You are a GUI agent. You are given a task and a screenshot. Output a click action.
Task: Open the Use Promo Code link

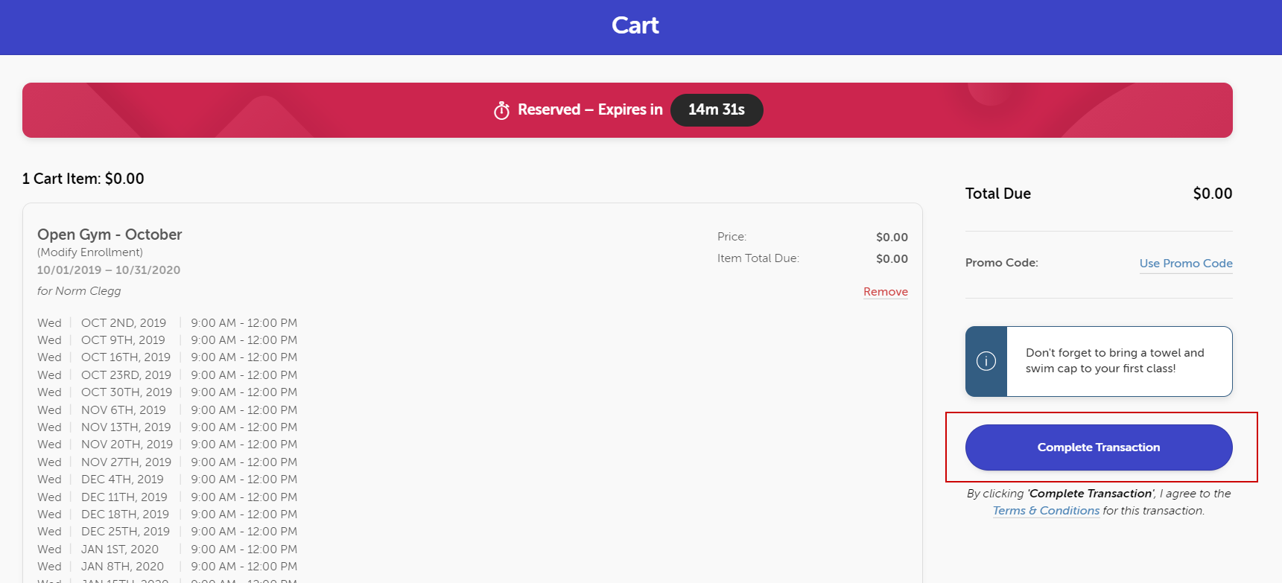1186,264
